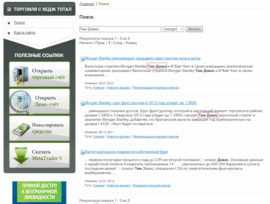Click the document icon beside first search result
This screenshot has width=270, height=204.
click(82, 59)
